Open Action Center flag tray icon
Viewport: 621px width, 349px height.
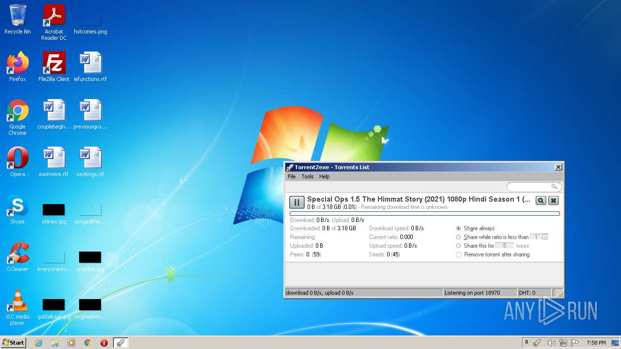(575, 343)
